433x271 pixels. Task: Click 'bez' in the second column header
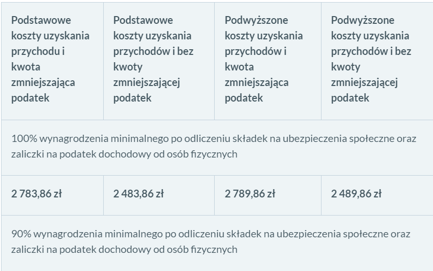[185, 51]
